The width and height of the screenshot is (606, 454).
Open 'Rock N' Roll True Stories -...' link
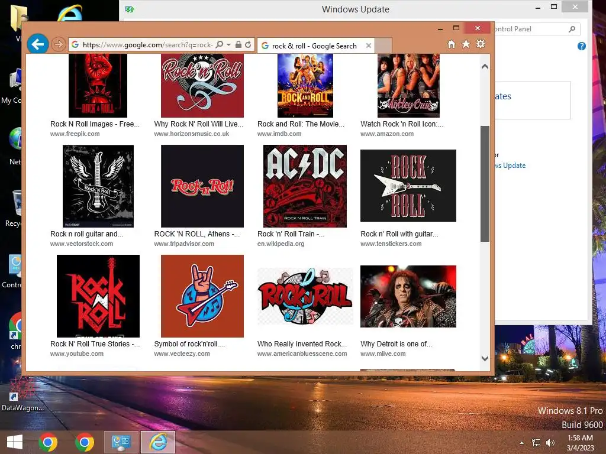pyautogui.click(x=95, y=344)
